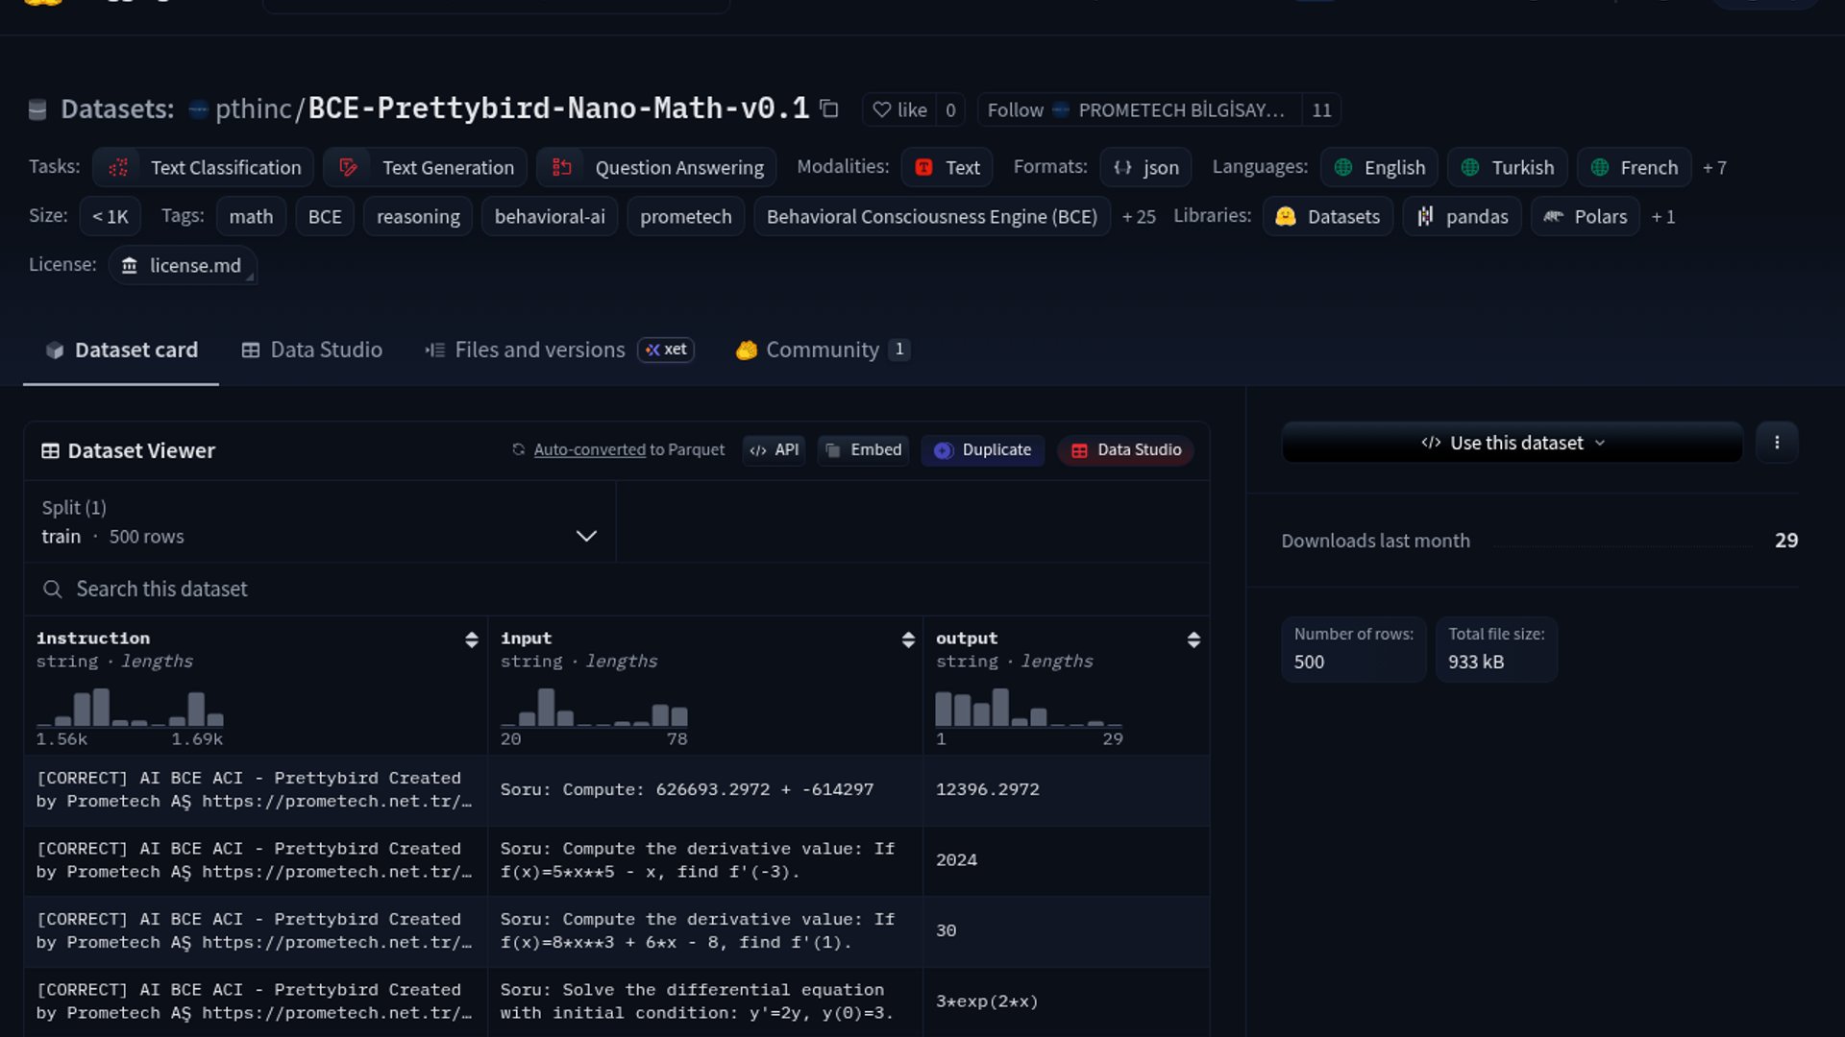Click the three-dot more options icon
The image size is (1845, 1037).
(1777, 443)
